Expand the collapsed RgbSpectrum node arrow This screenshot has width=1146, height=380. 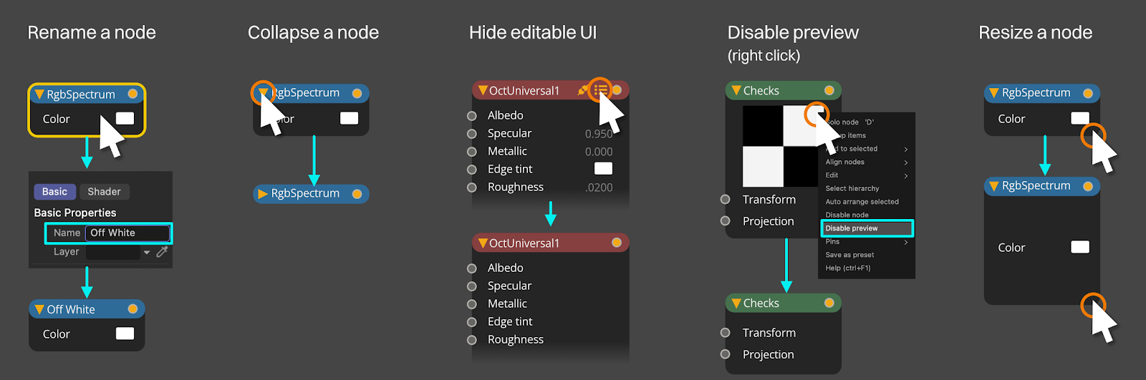(262, 194)
